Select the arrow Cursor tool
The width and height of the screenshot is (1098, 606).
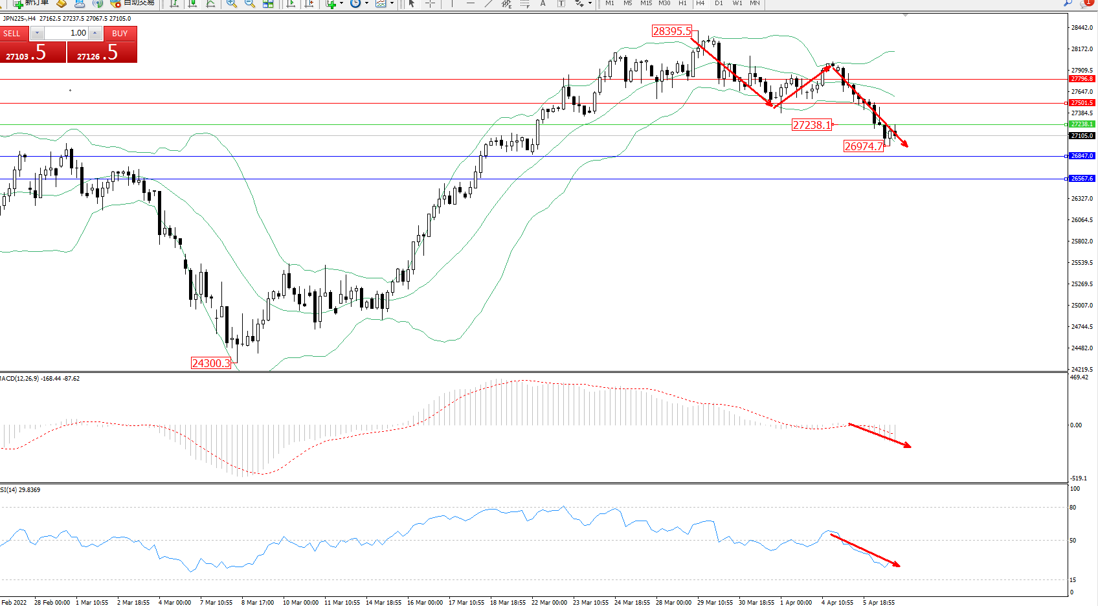click(x=412, y=3)
